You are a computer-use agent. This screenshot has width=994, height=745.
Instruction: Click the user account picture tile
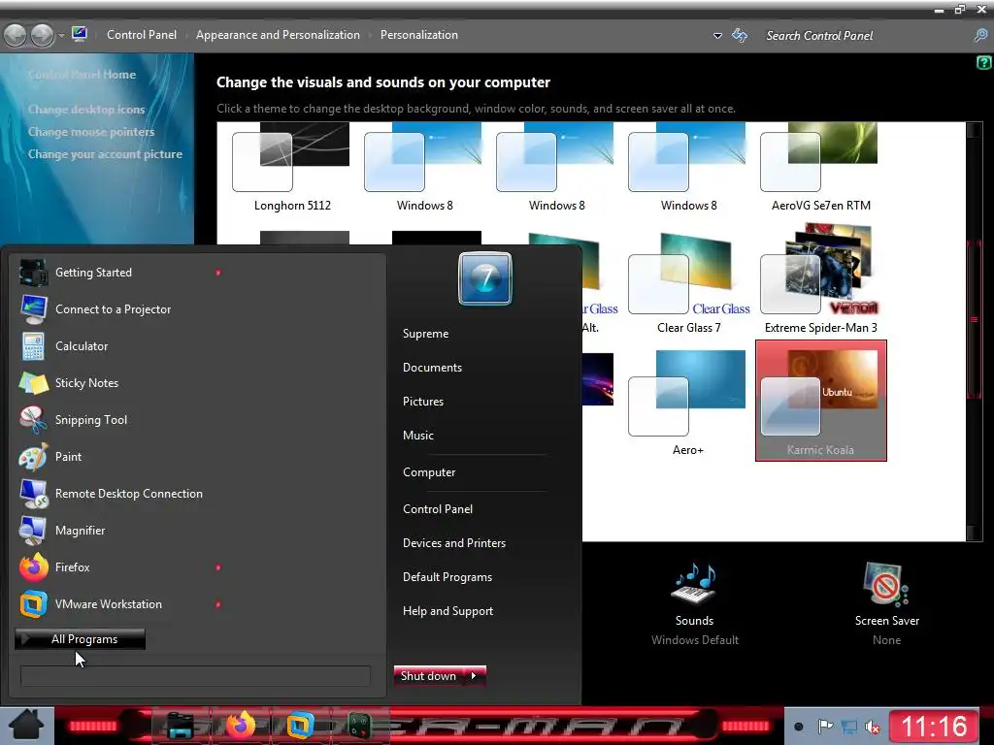pos(485,278)
